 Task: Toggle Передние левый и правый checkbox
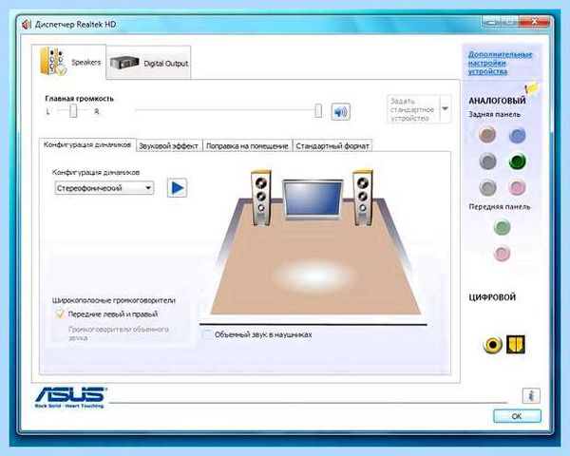tap(60, 313)
